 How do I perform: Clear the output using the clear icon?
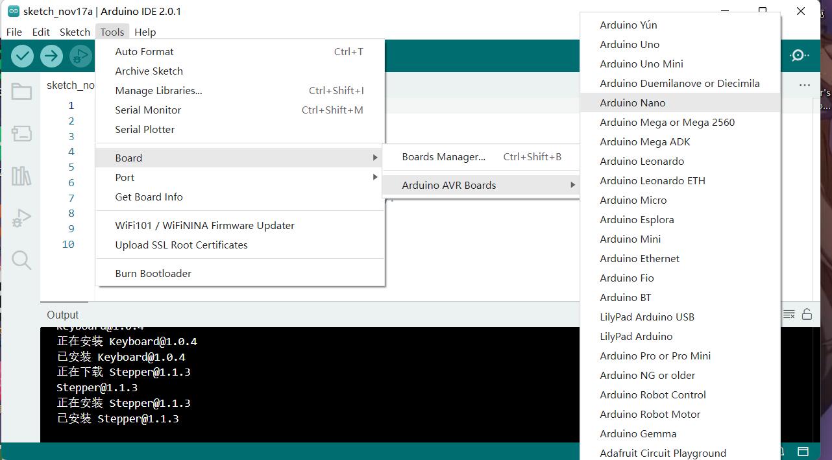tap(789, 315)
